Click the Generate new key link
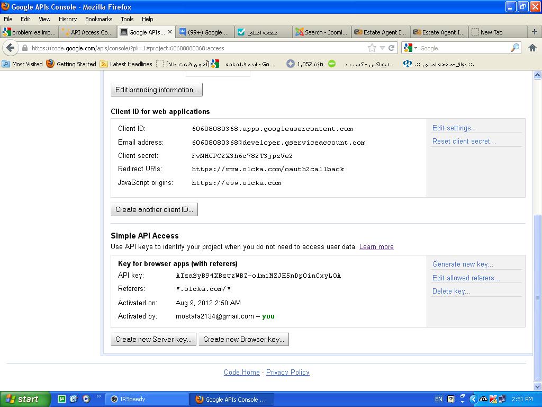The image size is (542, 407). tap(463, 264)
